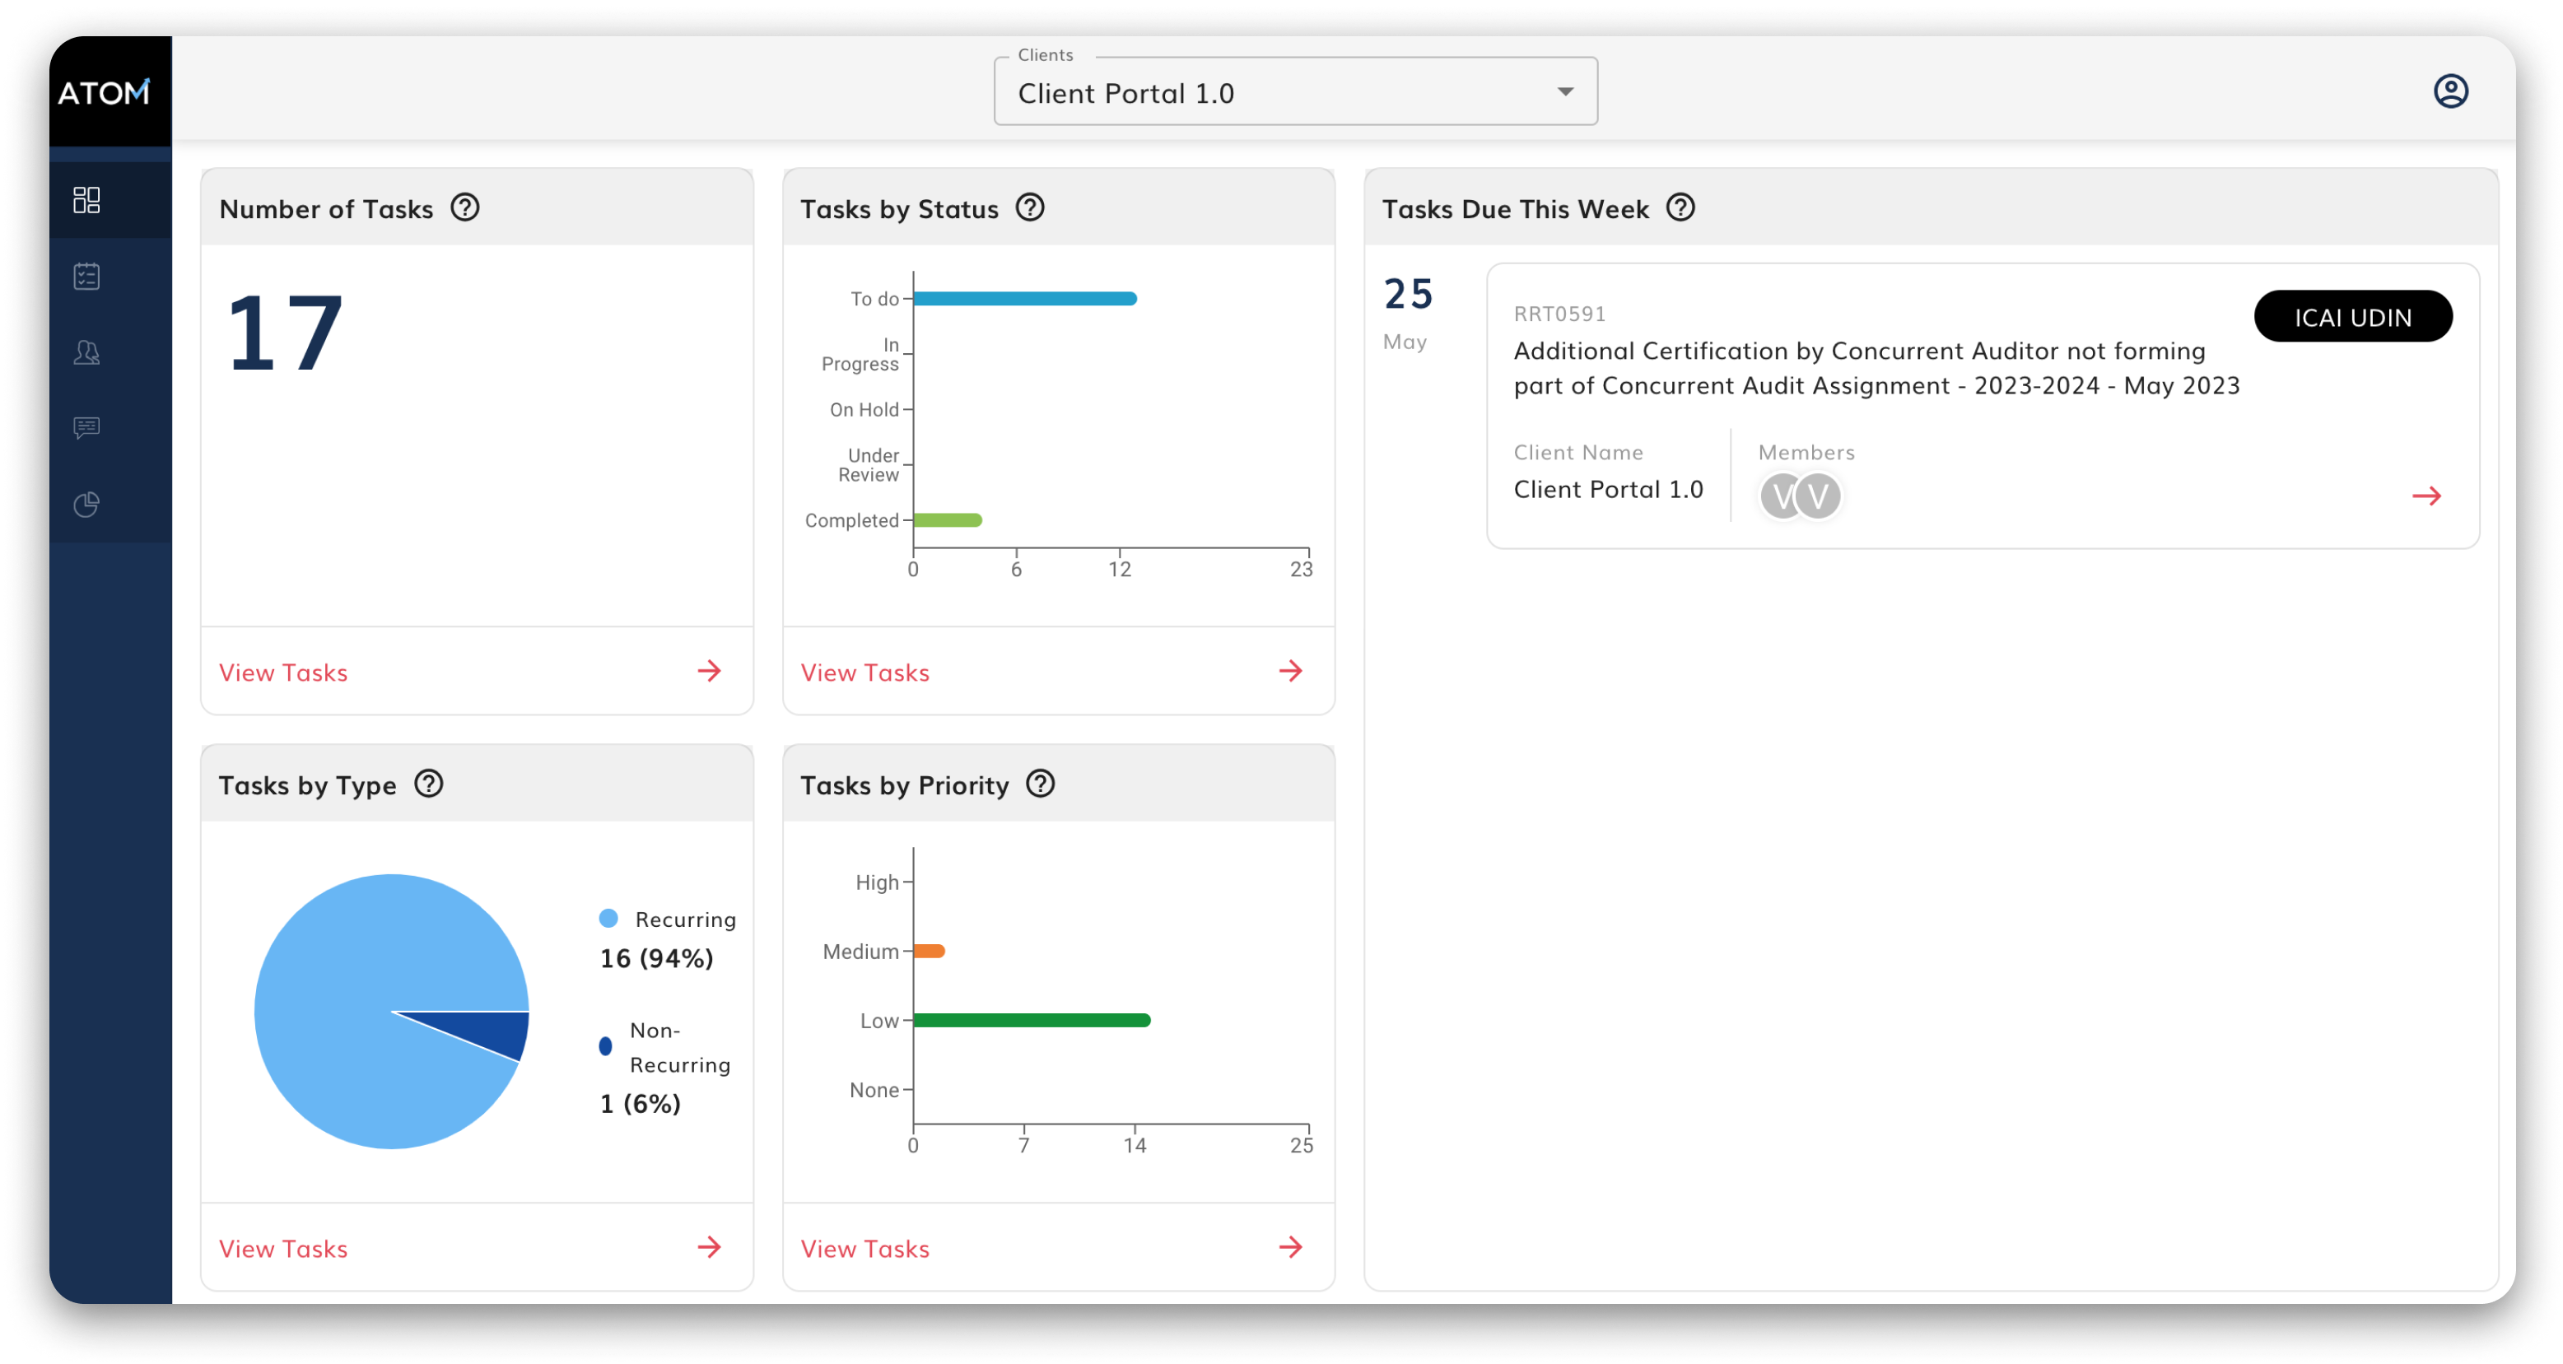Viewport: 2563px width, 1364px height.
Task: Click the 1 (6%) non-recurring value
Action: (x=640, y=1103)
